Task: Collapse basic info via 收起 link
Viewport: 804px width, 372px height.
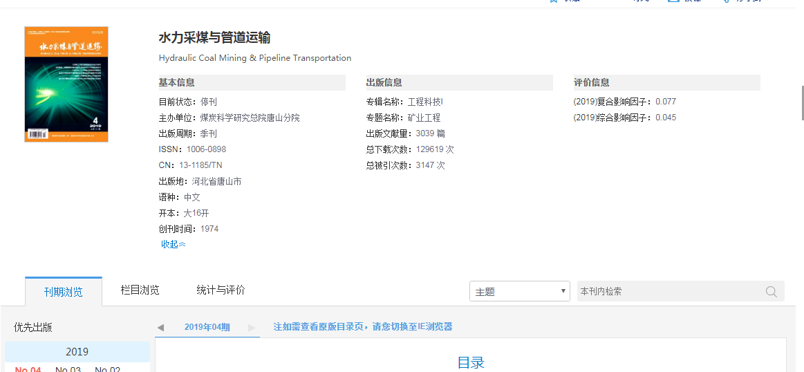Action: coord(173,244)
